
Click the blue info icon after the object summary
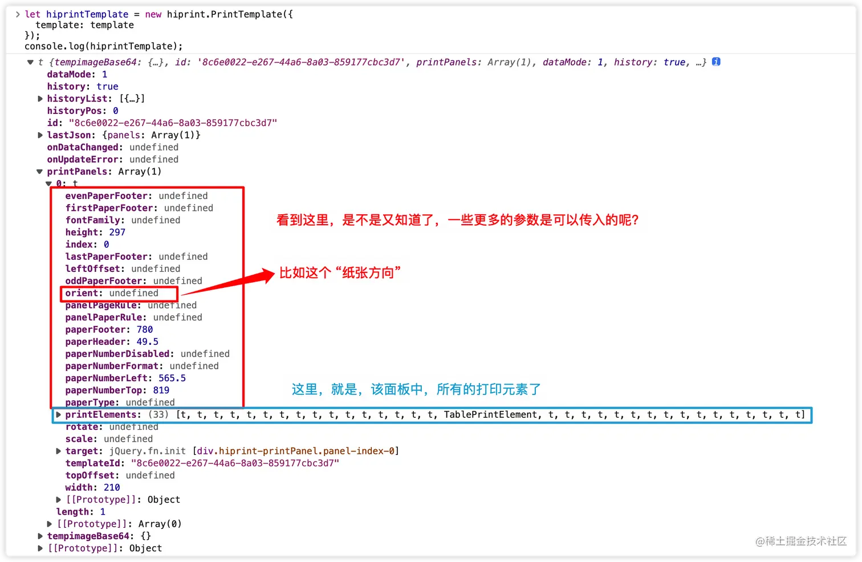pos(716,62)
